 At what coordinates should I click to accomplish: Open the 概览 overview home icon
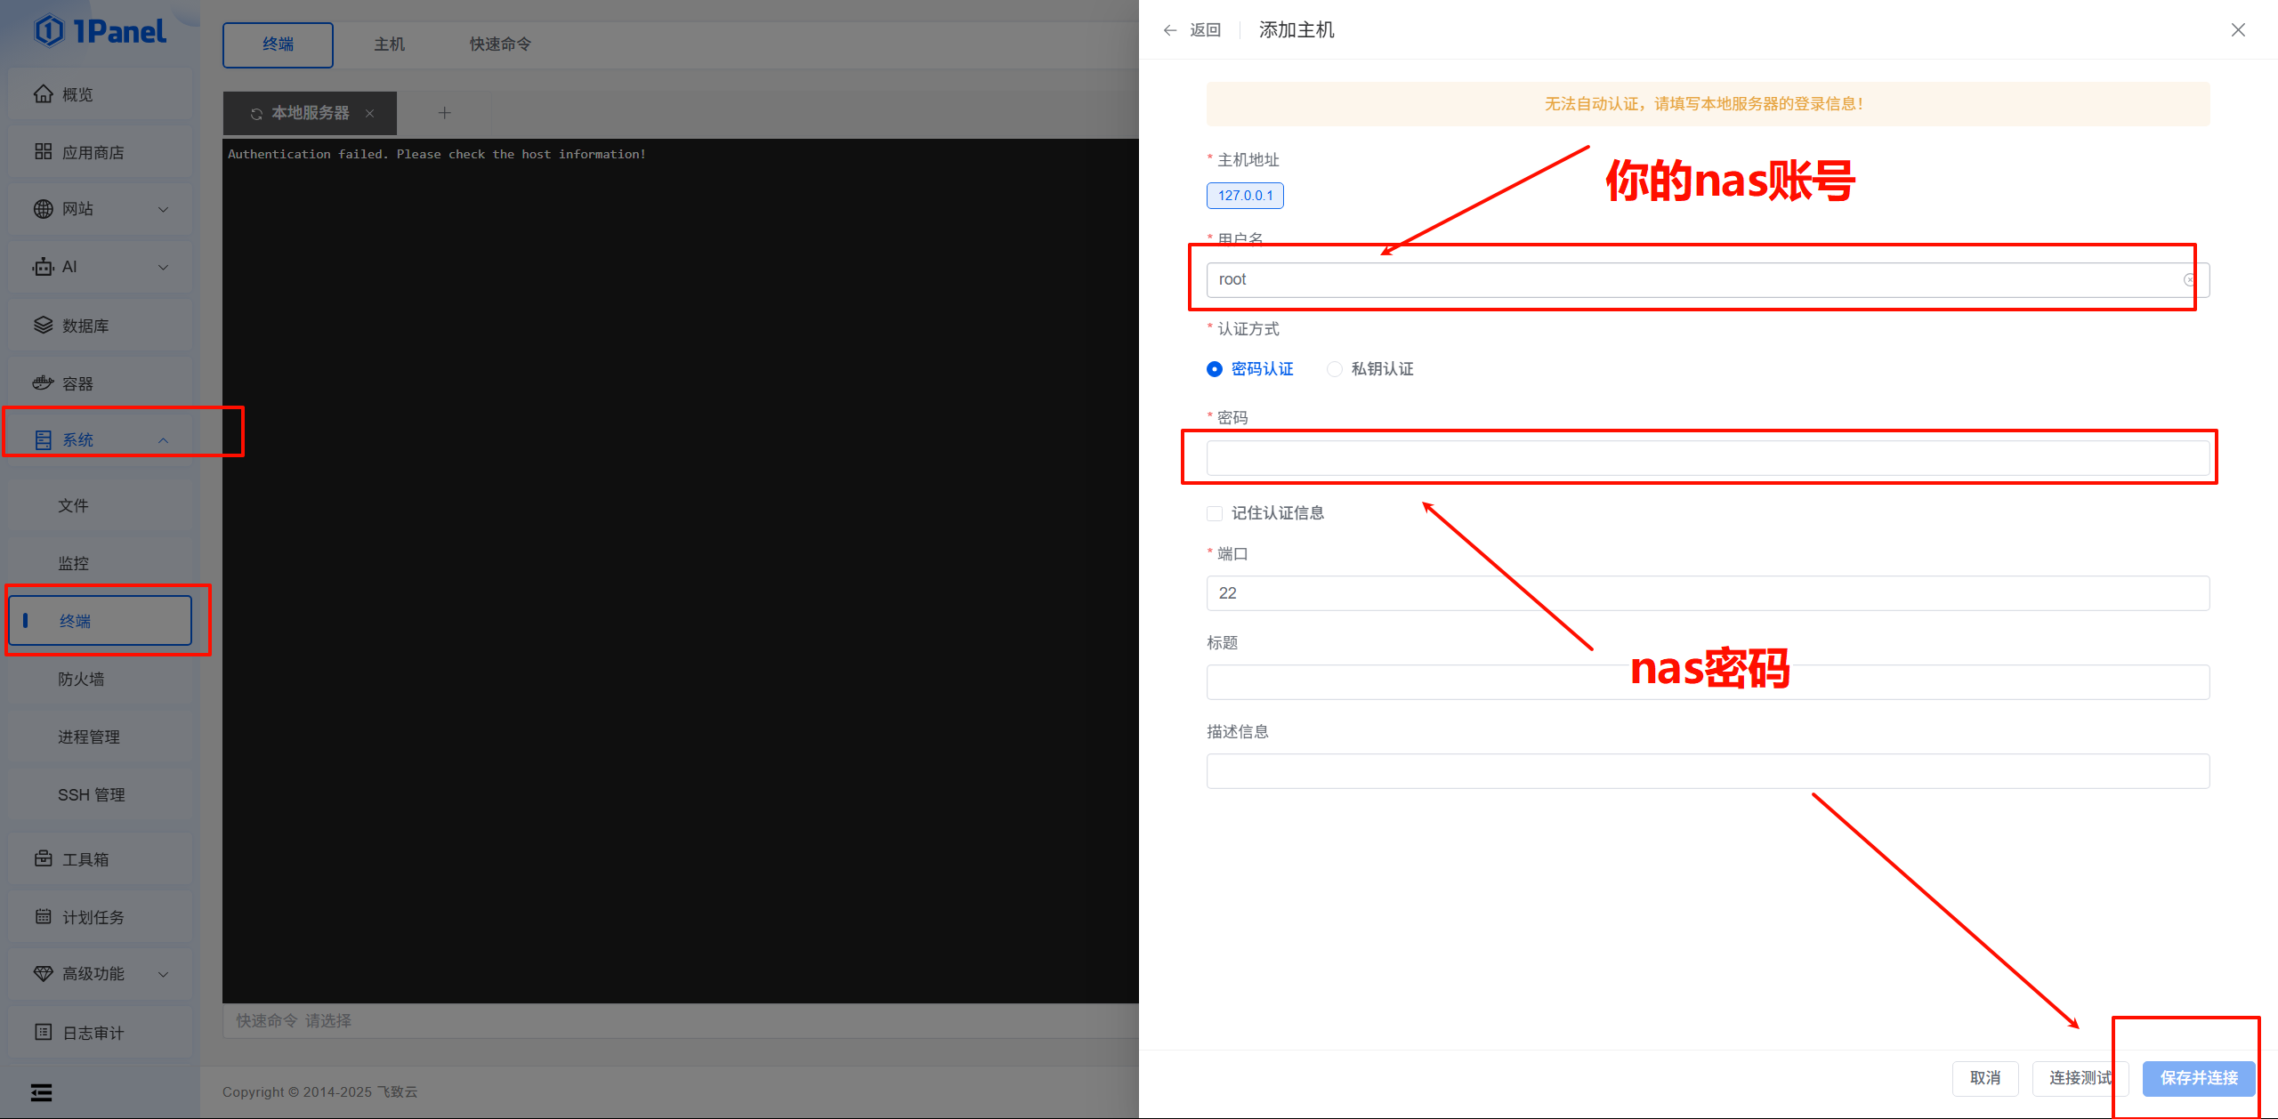coord(43,94)
